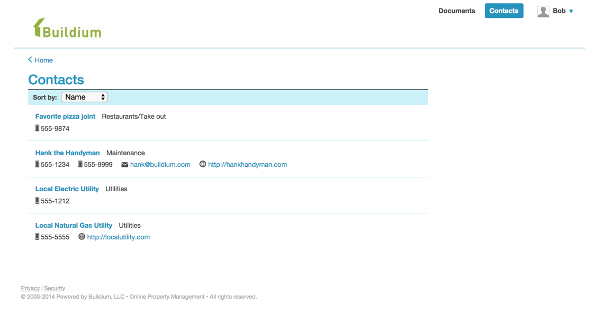
Task: Expand Bob's account menu arrow
Action: click(x=571, y=11)
